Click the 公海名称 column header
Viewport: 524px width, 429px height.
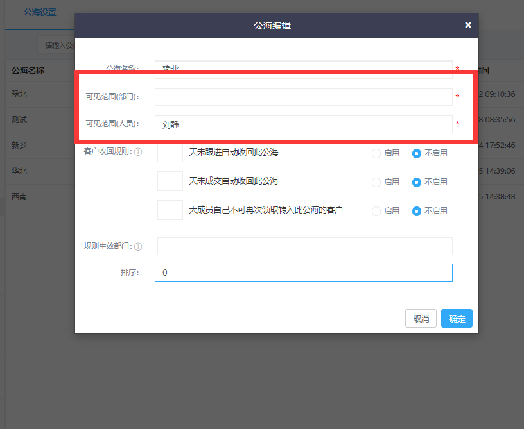[28, 71]
